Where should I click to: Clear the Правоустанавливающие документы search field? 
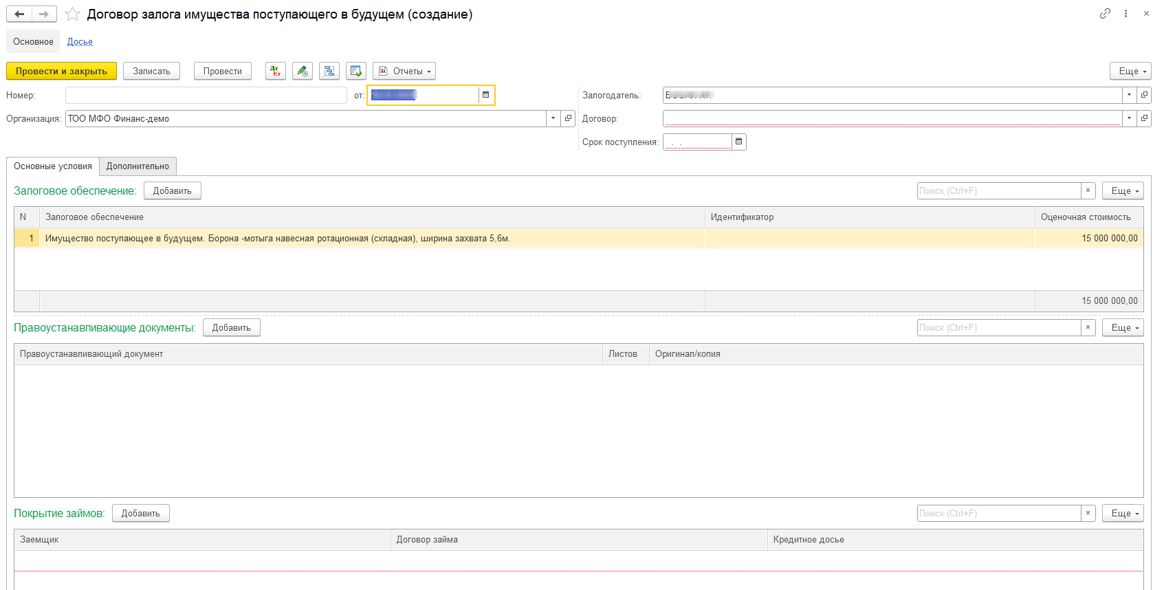[x=1088, y=327]
